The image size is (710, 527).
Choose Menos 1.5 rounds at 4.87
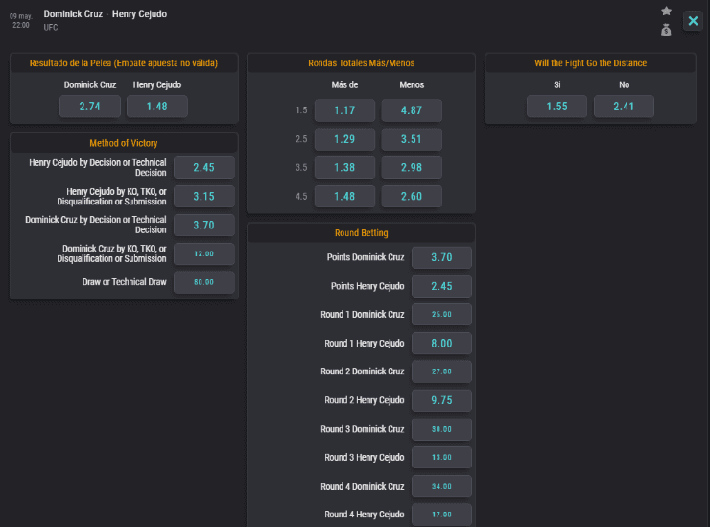point(412,110)
